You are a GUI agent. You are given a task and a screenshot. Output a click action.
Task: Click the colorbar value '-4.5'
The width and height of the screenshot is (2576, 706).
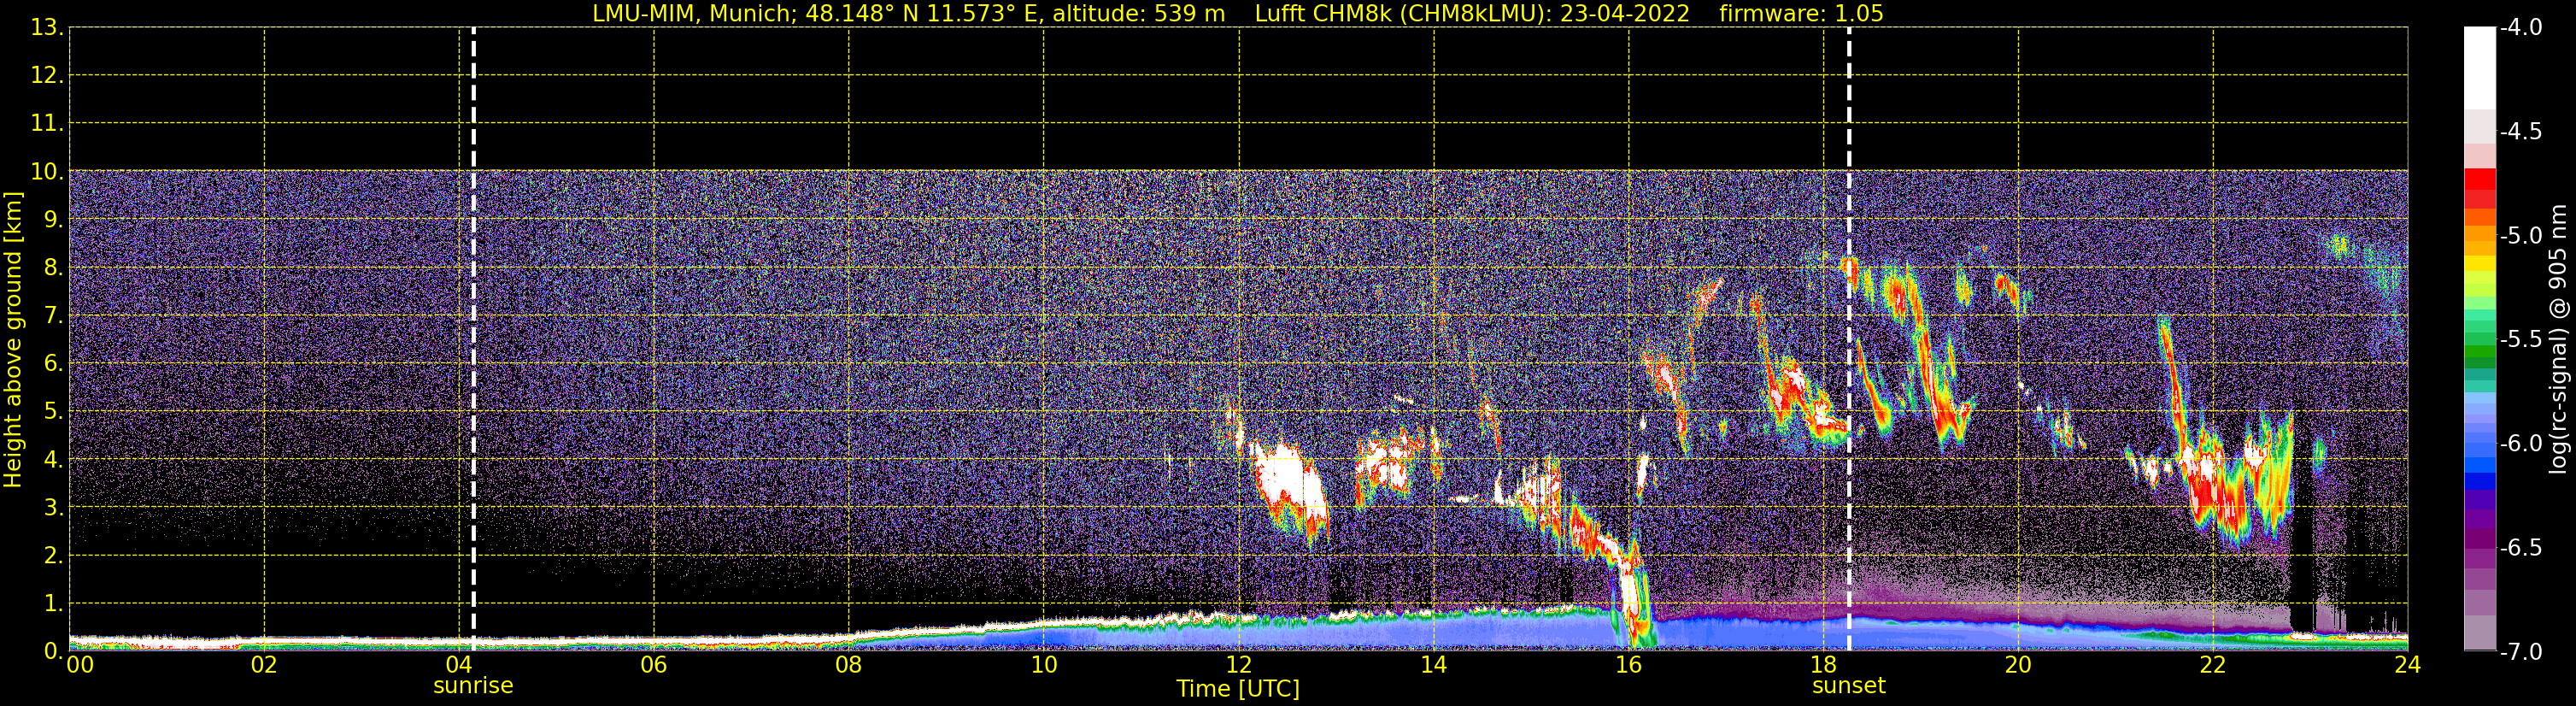[x=2520, y=131]
